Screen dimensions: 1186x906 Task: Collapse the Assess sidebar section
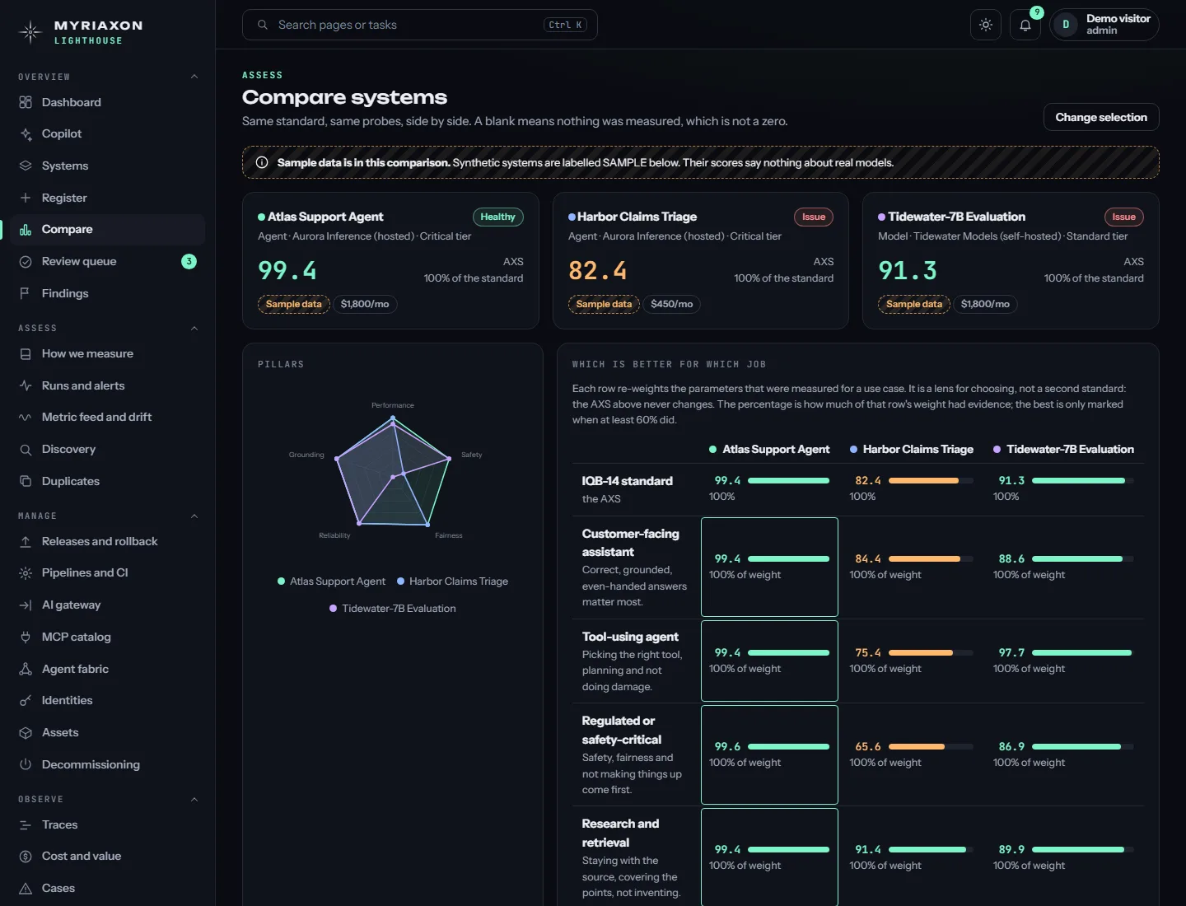(194, 328)
